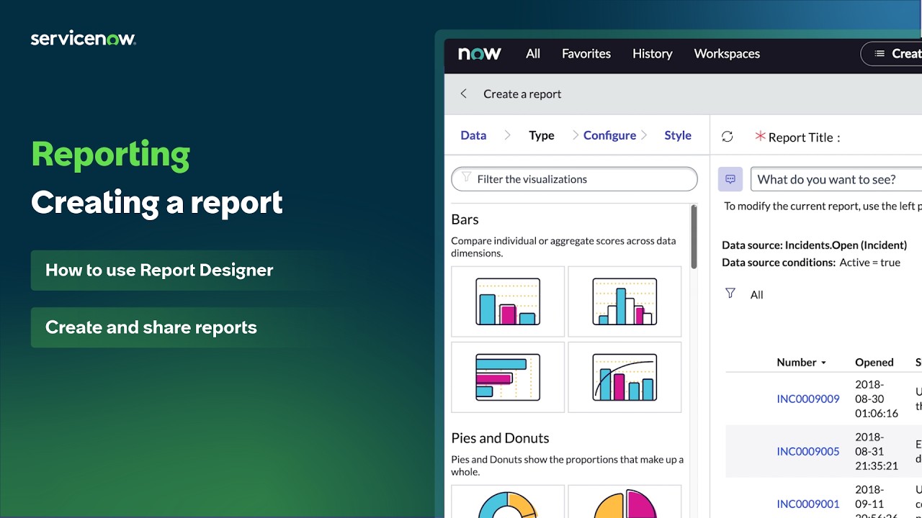Viewport: 922px width, 518px height.
Task: Click the ServiceNow 'now' logo
Action: coord(480,54)
